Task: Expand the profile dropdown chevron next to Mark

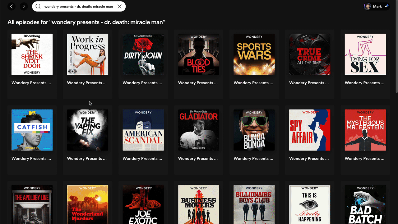Action: (x=386, y=6)
